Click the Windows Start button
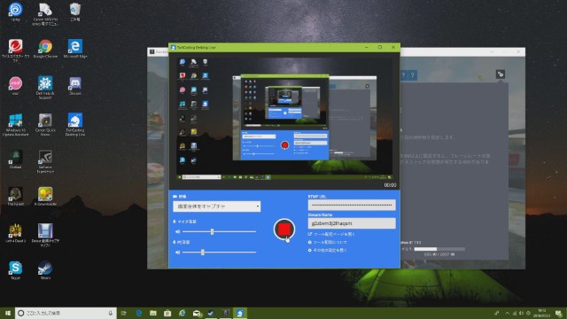Image resolution: width=567 pixels, height=319 pixels. coord(7,313)
